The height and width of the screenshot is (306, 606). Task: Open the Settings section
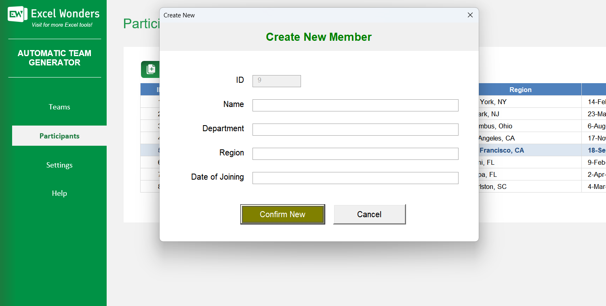[59, 165]
